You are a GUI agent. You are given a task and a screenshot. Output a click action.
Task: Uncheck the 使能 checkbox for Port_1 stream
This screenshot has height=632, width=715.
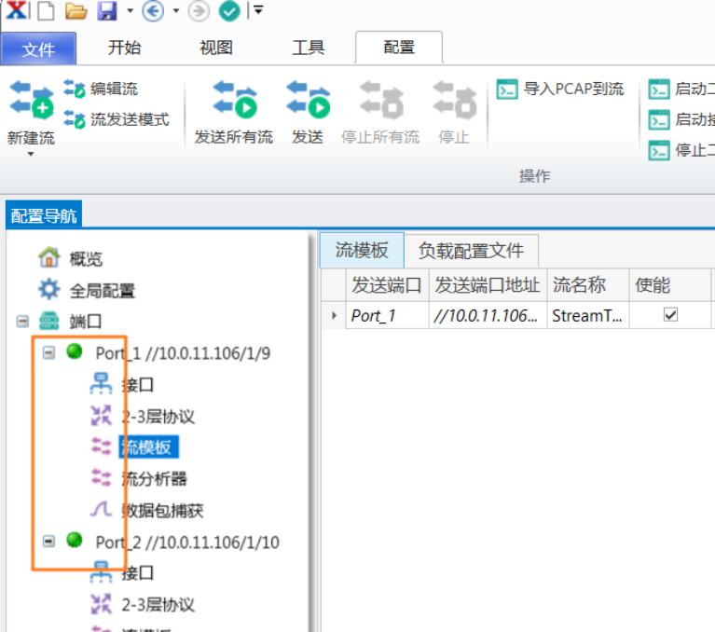670,315
